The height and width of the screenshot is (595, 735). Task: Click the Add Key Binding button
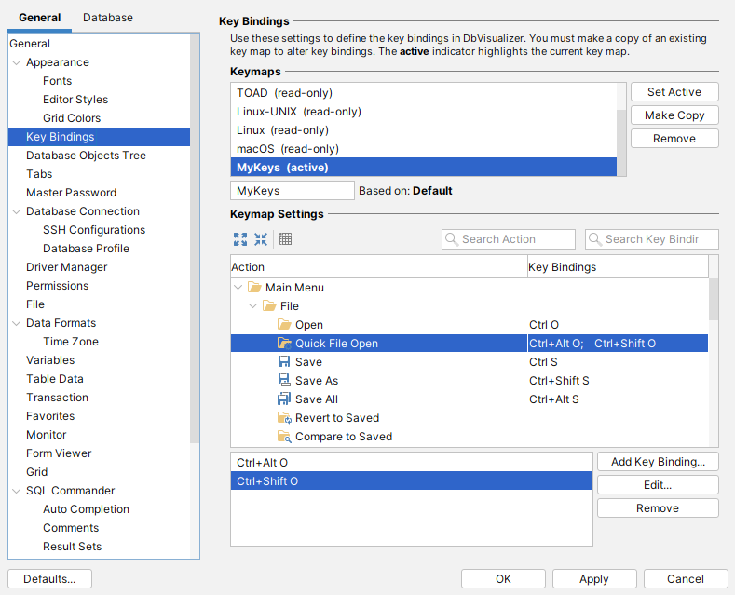tap(658, 462)
